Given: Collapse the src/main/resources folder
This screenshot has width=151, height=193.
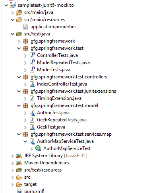Looking at the screenshot, I should (x=12, y=20).
